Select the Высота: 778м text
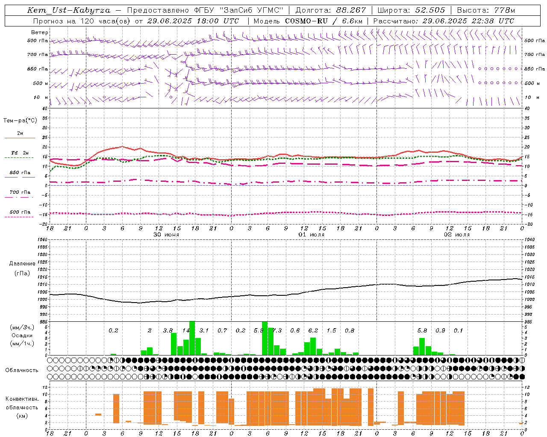 pyautogui.click(x=486, y=10)
